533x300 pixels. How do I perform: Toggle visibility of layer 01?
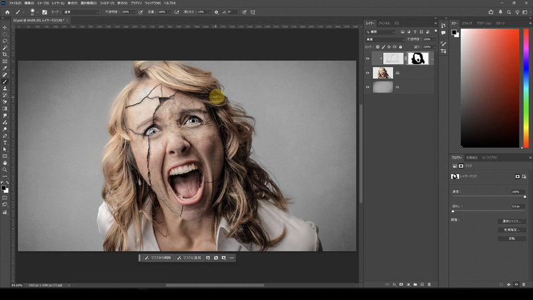click(368, 87)
